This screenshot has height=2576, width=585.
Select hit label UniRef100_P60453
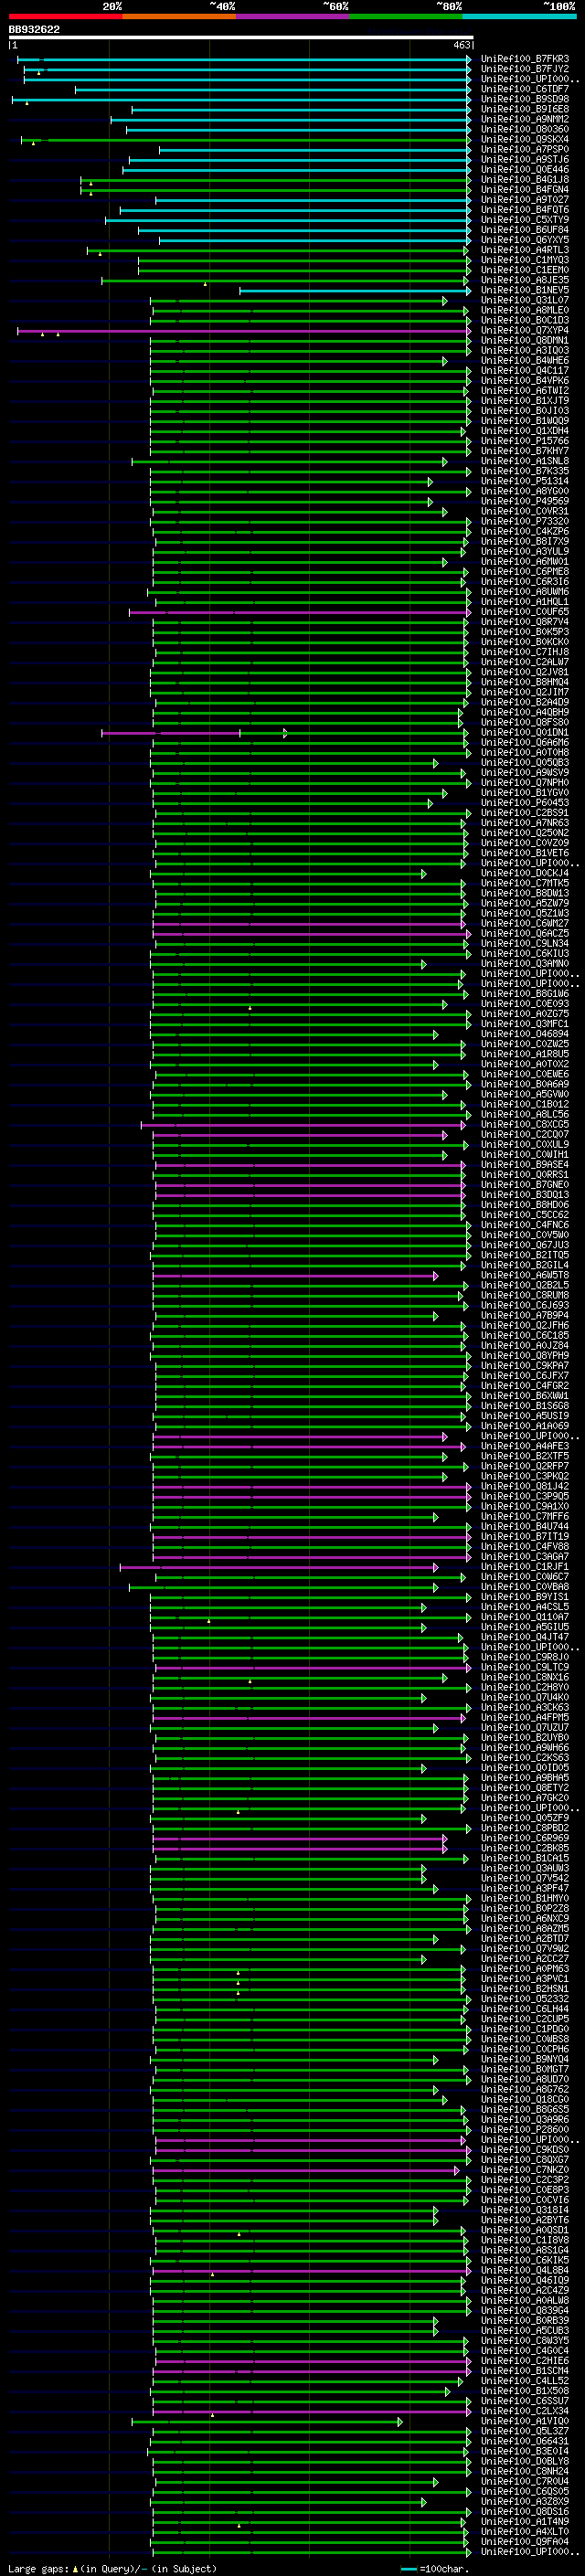pos(525,802)
